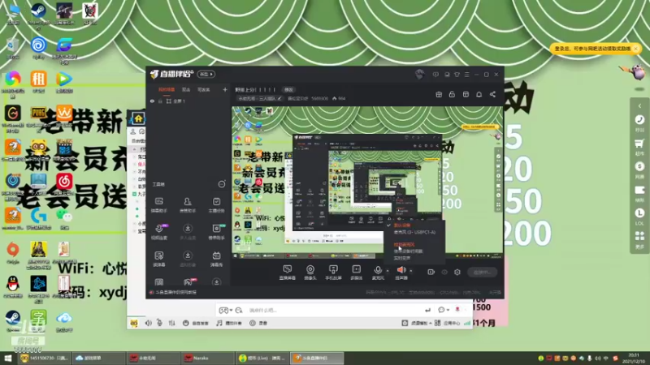Viewport: 650px width, 365px height.
Task: Open the mode switch pill beside logo
Action: (x=206, y=74)
